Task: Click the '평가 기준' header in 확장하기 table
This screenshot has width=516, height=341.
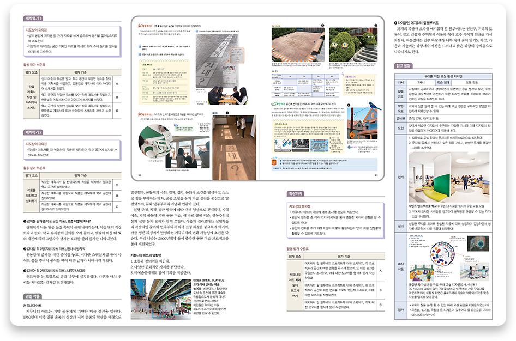Action: [344, 256]
